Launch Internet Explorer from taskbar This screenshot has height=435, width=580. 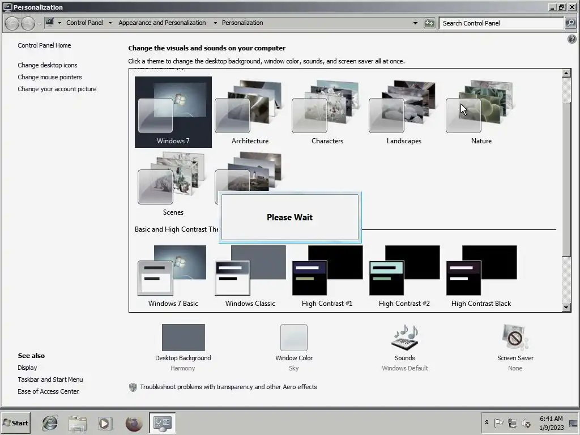click(x=50, y=423)
